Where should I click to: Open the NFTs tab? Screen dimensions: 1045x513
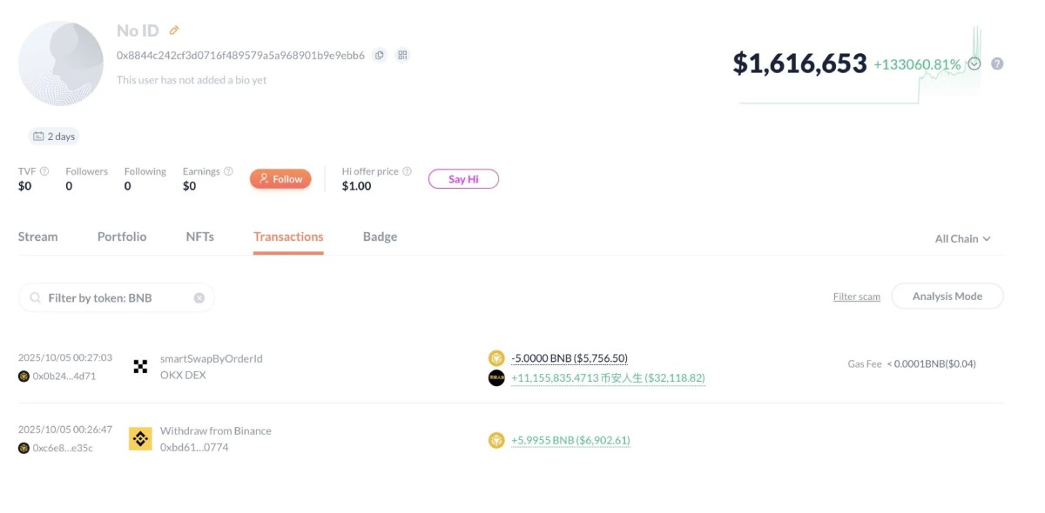tap(199, 237)
